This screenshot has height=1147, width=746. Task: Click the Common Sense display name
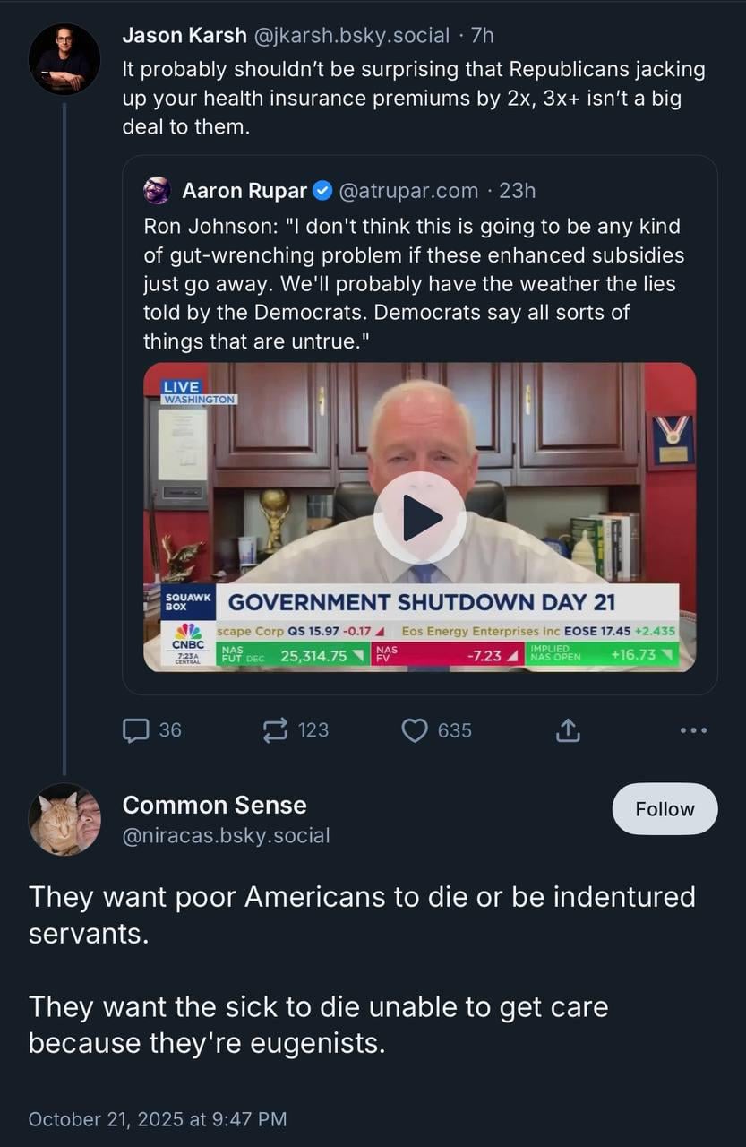[214, 805]
